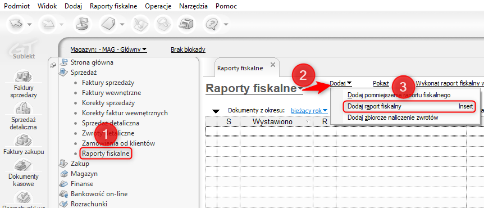Image resolution: width=484 pixels, height=208 pixels.
Task: Select Korekty sprzedaży in the tree
Action: tap(108, 103)
